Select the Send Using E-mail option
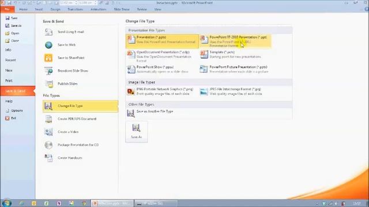This screenshot has height=207, width=369. pyautogui.click(x=80, y=32)
